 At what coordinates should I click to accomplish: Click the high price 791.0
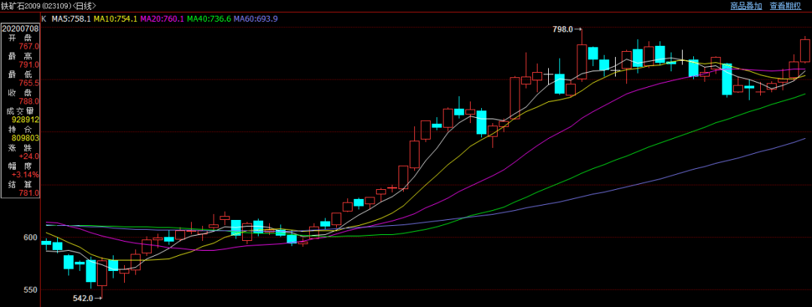point(29,65)
